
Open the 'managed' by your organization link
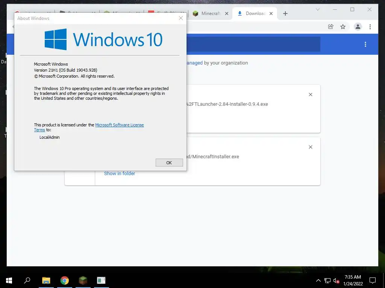tap(194, 63)
